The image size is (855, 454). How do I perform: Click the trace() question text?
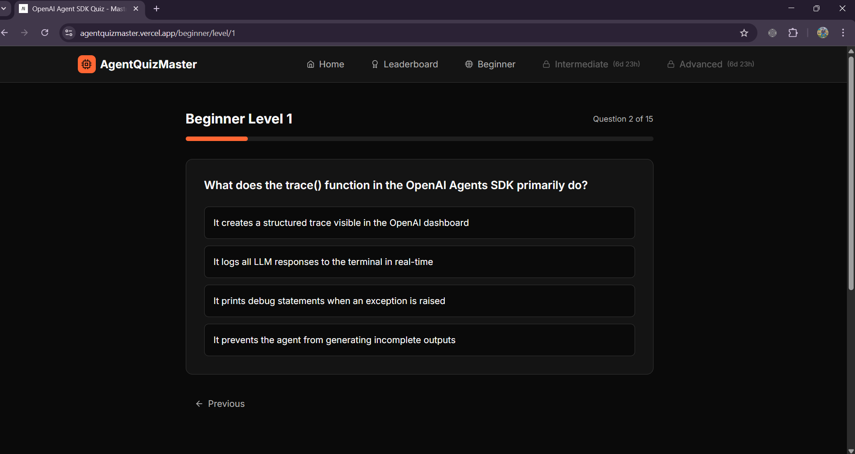click(x=396, y=185)
